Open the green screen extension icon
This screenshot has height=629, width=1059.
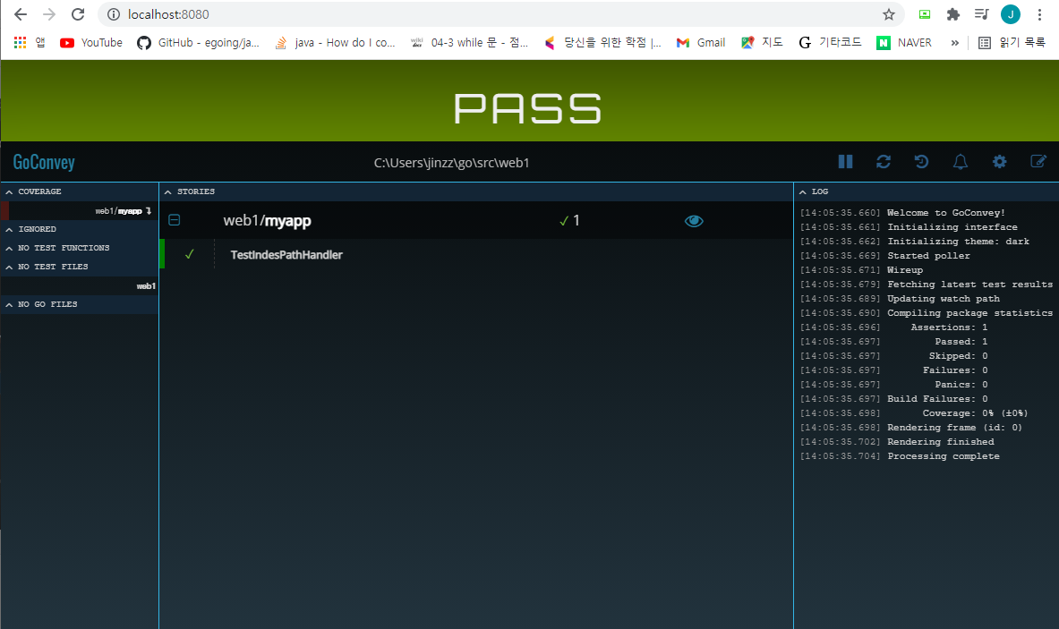[x=925, y=14]
